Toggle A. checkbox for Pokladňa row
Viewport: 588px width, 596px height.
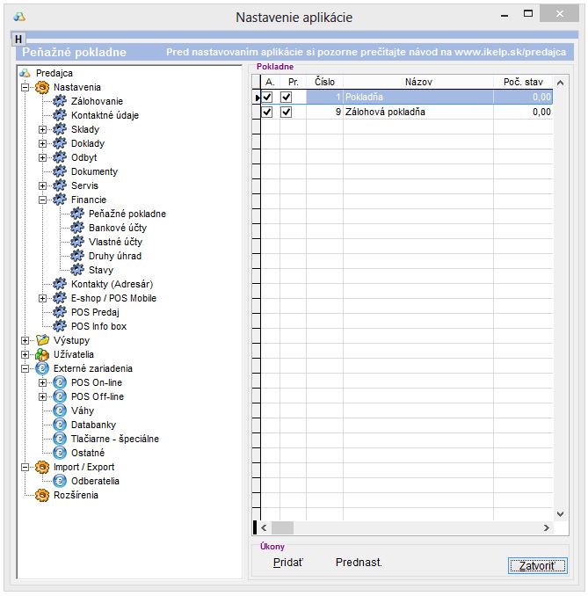tap(267, 98)
